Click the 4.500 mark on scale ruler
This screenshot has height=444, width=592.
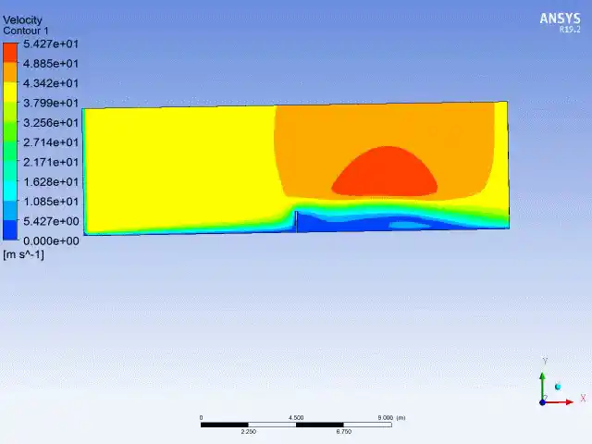point(296,417)
